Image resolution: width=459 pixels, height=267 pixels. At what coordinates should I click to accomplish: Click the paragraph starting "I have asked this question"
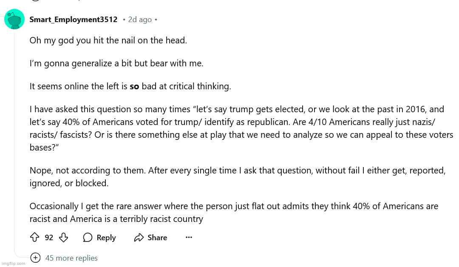241,128
